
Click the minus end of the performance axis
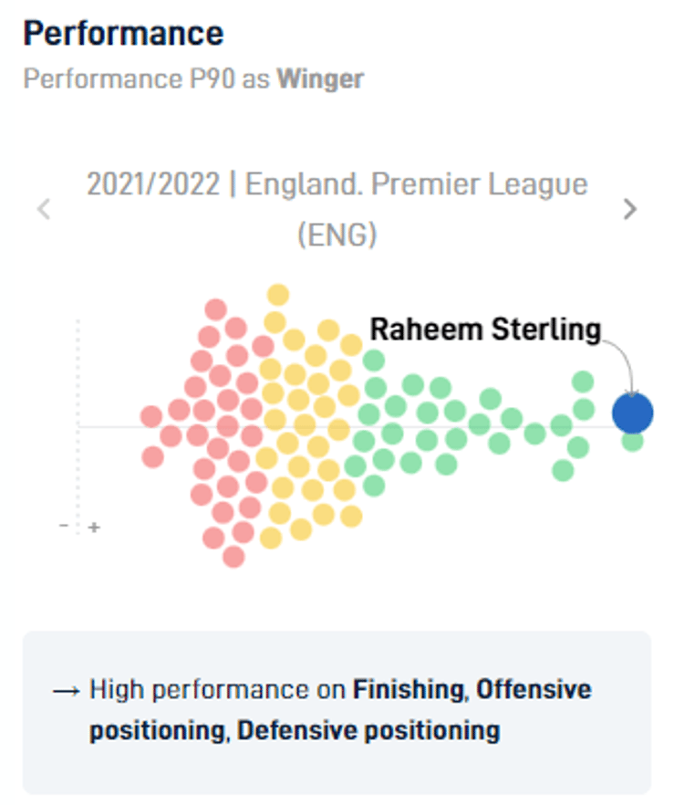coord(62,526)
